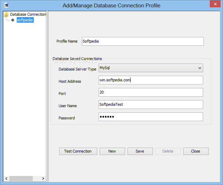This screenshot has width=223, height=185.
Task: Save the connection profile
Action: (x=140, y=151)
